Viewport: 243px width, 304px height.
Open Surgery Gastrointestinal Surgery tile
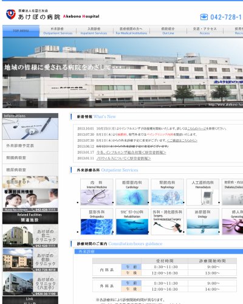(x=167, y=221)
